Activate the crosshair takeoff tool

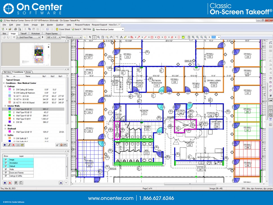point(94,37)
